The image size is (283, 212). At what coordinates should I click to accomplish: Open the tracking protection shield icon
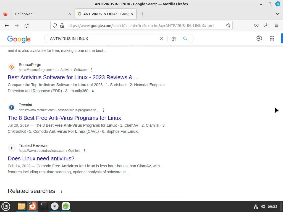tap(55, 25)
